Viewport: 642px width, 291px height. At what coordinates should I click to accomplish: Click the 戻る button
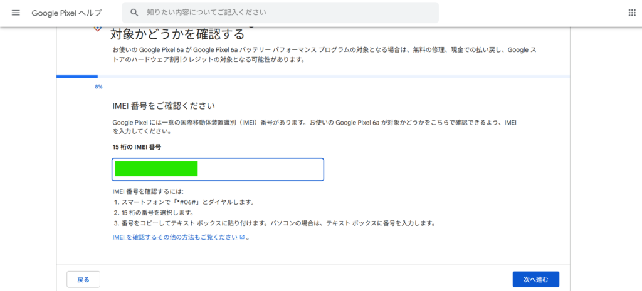pyautogui.click(x=83, y=280)
